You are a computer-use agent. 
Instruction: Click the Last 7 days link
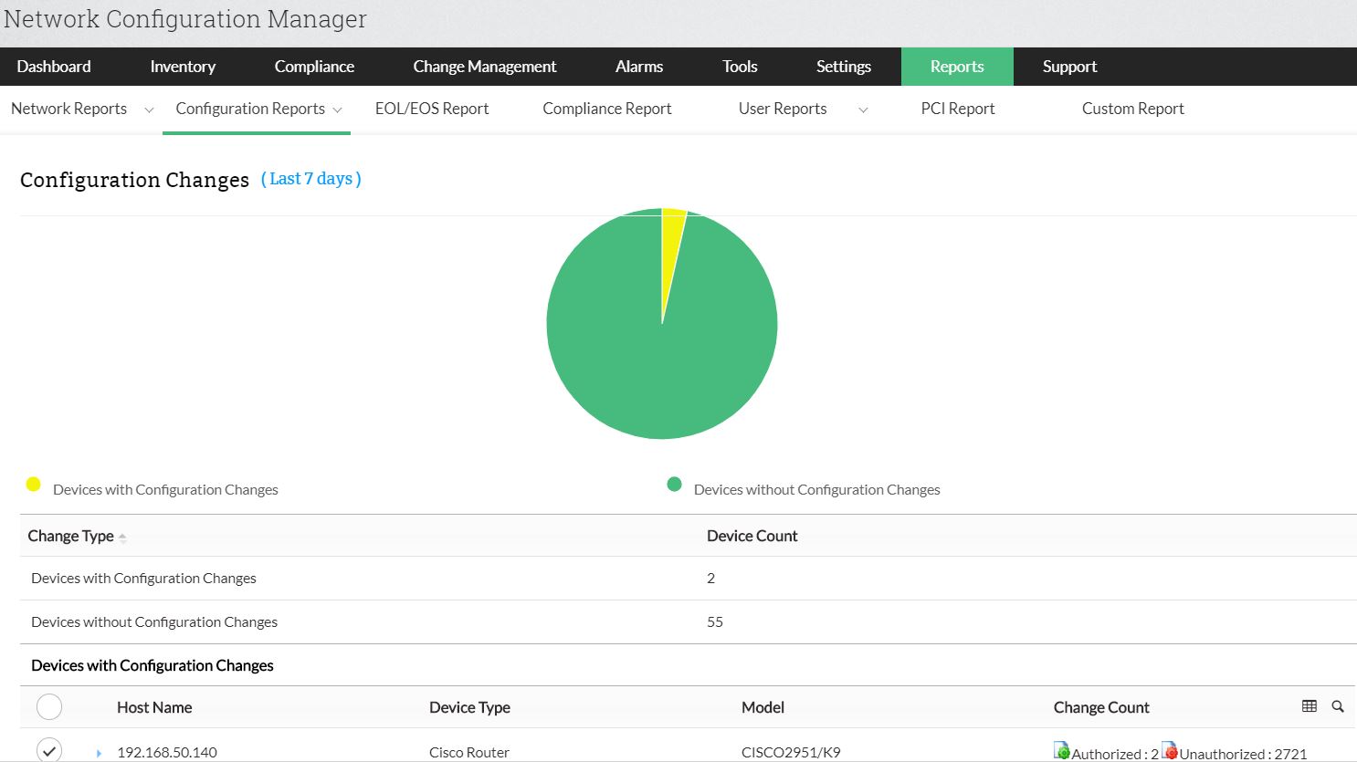[x=311, y=179]
